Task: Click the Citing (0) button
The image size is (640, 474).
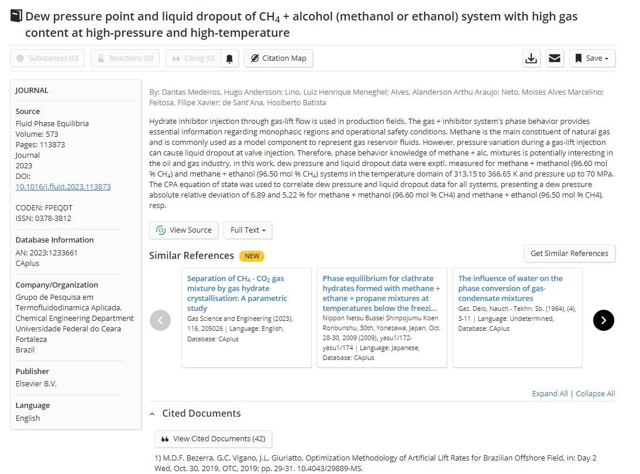Action: [x=194, y=58]
